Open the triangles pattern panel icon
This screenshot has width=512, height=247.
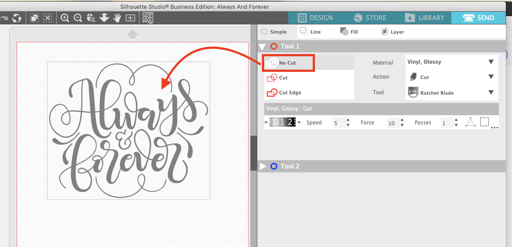tap(148, 18)
